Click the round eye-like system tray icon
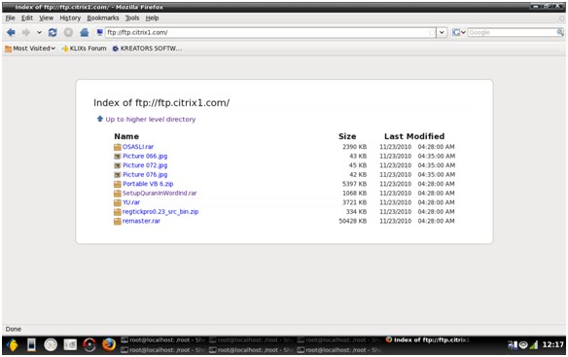Viewport: 568px width, 357px height. click(523, 345)
